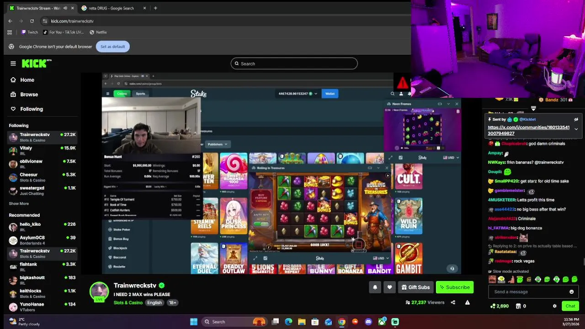Open Following in Kick sidebar
This screenshot has height=329, width=585.
click(32, 109)
